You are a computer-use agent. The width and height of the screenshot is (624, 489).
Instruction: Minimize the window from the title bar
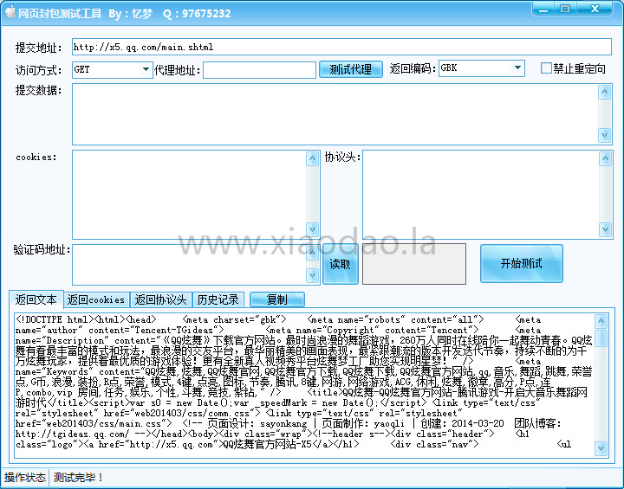tap(543, 9)
